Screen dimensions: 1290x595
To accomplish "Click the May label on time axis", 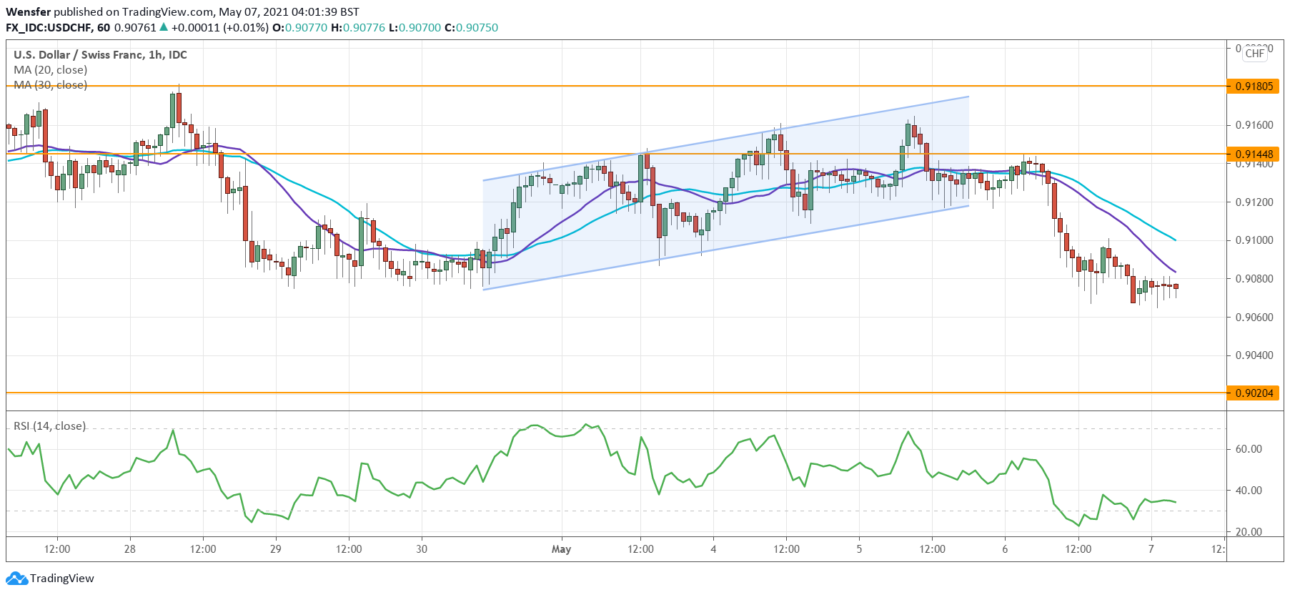I will [x=561, y=549].
